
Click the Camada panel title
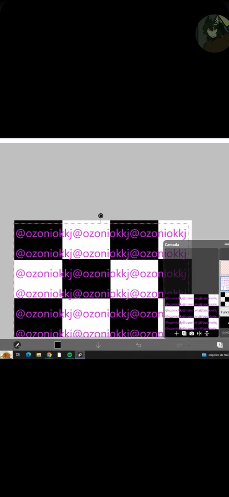pyautogui.click(x=172, y=244)
